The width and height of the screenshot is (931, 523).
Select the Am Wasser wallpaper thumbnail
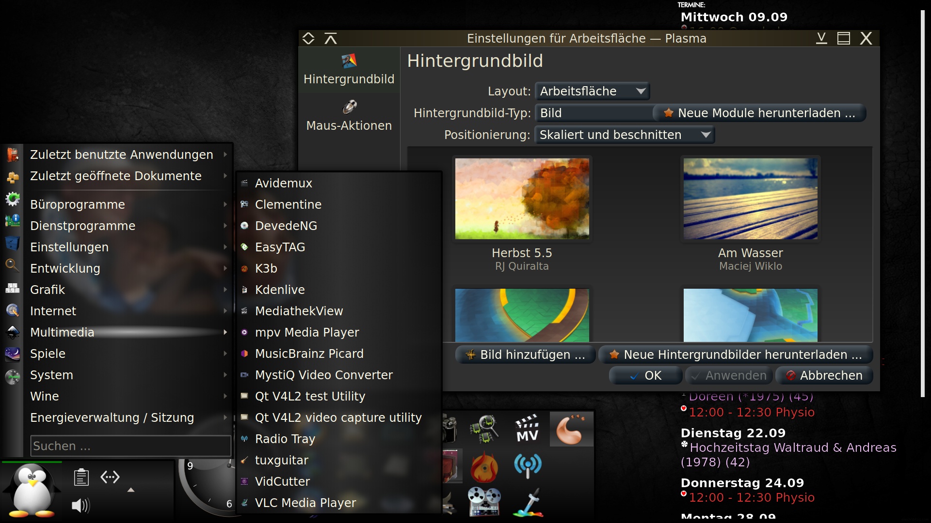pyautogui.click(x=751, y=199)
